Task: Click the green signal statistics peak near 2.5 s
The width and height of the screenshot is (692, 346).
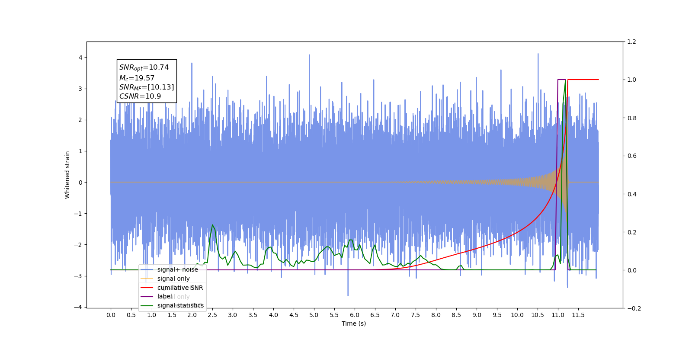Action: coord(212,225)
